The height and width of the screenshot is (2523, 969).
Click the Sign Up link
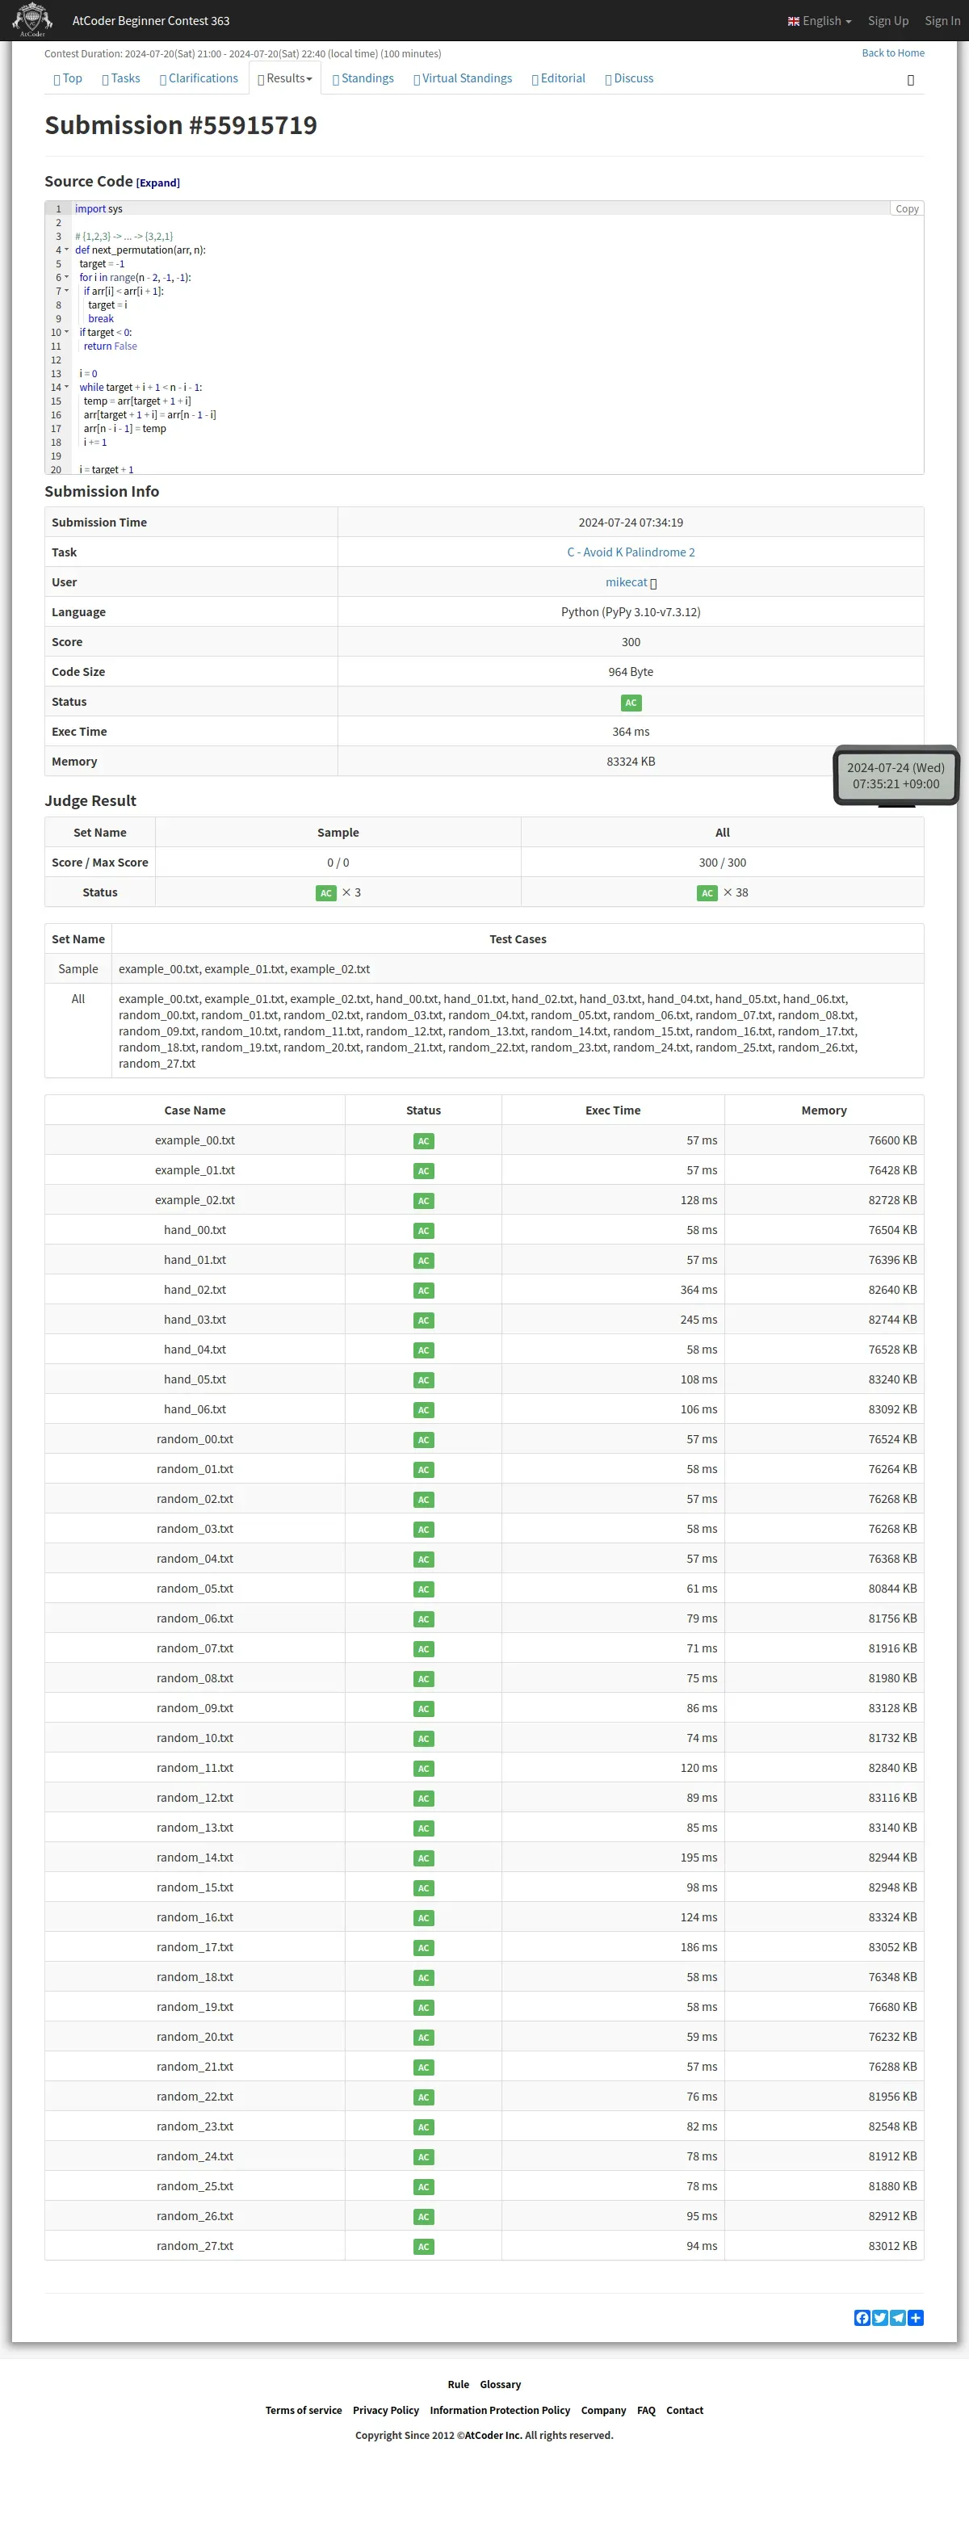[887, 20]
